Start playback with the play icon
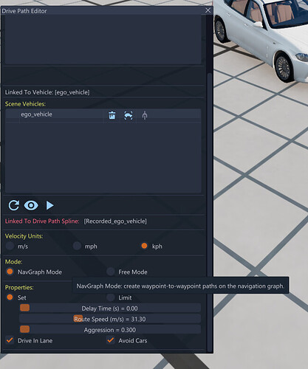Image resolution: width=308 pixels, height=369 pixels. pyautogui.click(x=49, y=205)
